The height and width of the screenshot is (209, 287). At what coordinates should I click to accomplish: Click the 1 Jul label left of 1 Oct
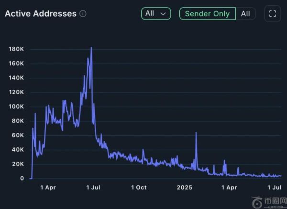93,187
